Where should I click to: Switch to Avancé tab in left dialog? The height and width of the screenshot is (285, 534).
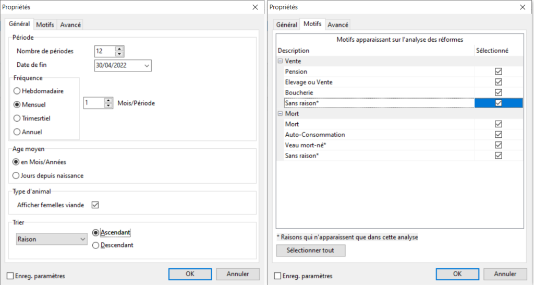(x=70, y=25)
